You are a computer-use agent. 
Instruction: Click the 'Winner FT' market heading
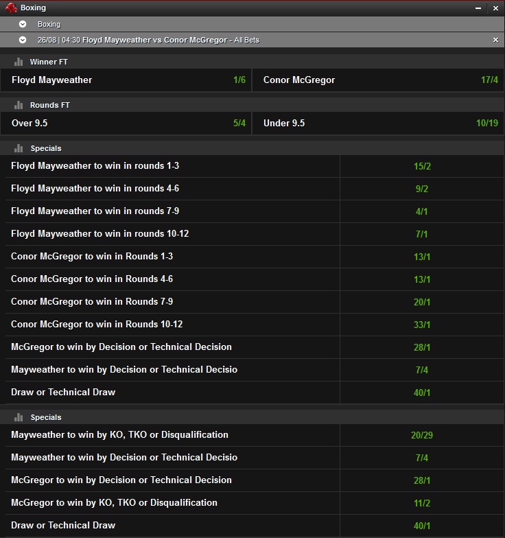coord(49,62)
